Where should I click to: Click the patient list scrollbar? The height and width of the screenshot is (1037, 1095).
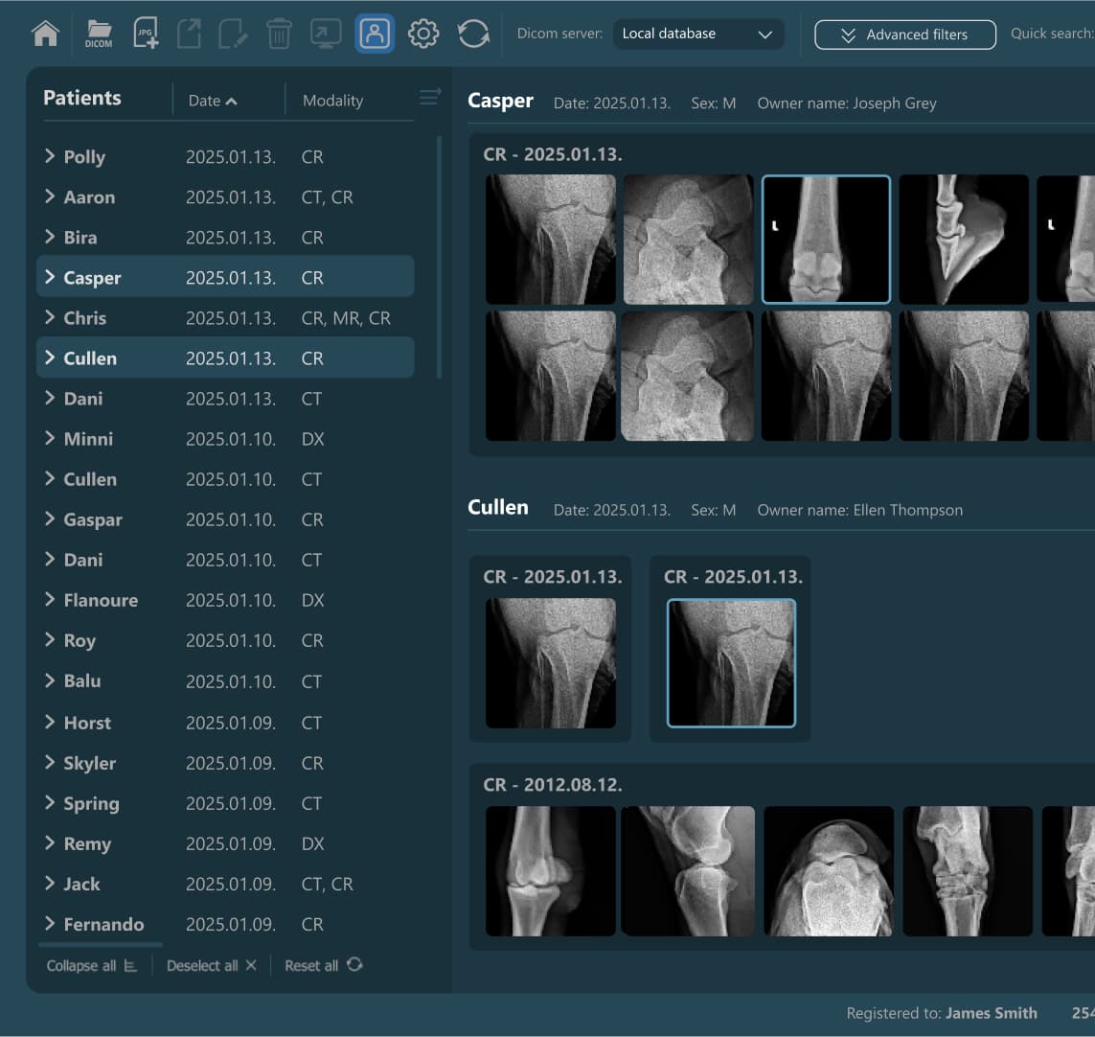[x=439, y=257]
